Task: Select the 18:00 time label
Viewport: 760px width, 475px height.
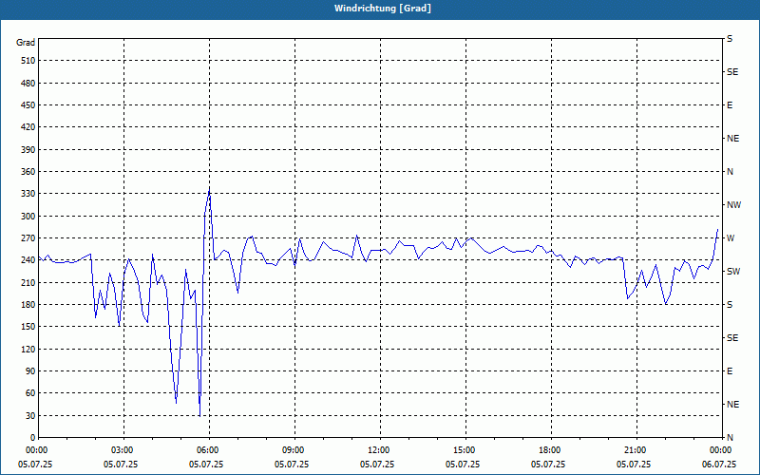Action: pyautogui.click(x=551, y=450)
